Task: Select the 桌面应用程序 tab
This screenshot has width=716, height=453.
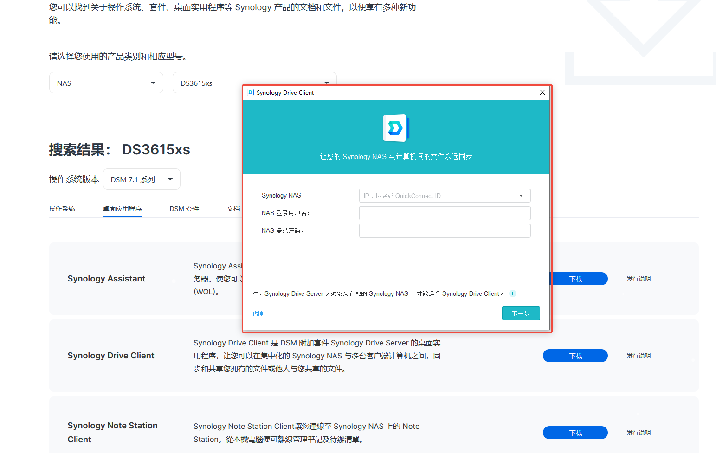Action: click(122, 209)
